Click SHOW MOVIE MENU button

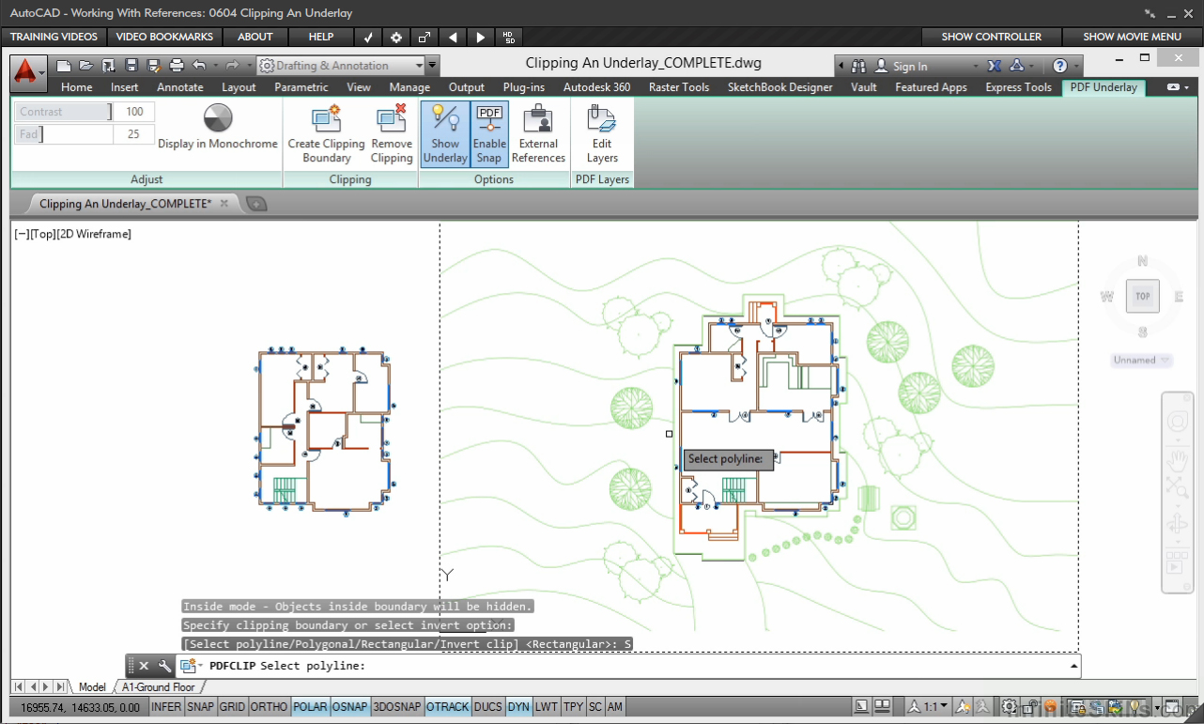[x=1132, y=37]
